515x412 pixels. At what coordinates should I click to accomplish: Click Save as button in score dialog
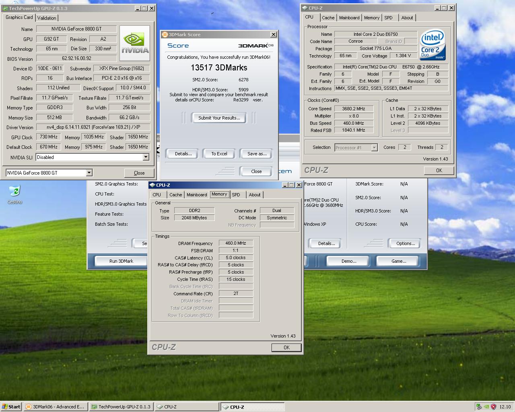point(257,154)
